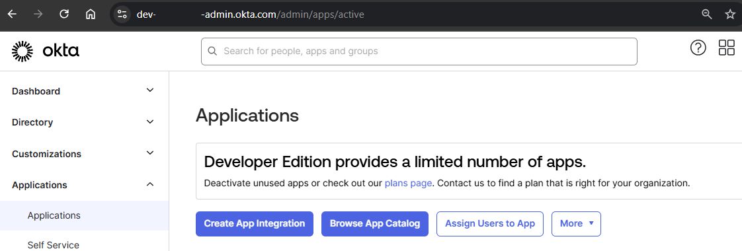This screenshot has width=742, height=251.
Task: Open site information icon in address bar
Action: pyautogui.click(x=122, y=14)
